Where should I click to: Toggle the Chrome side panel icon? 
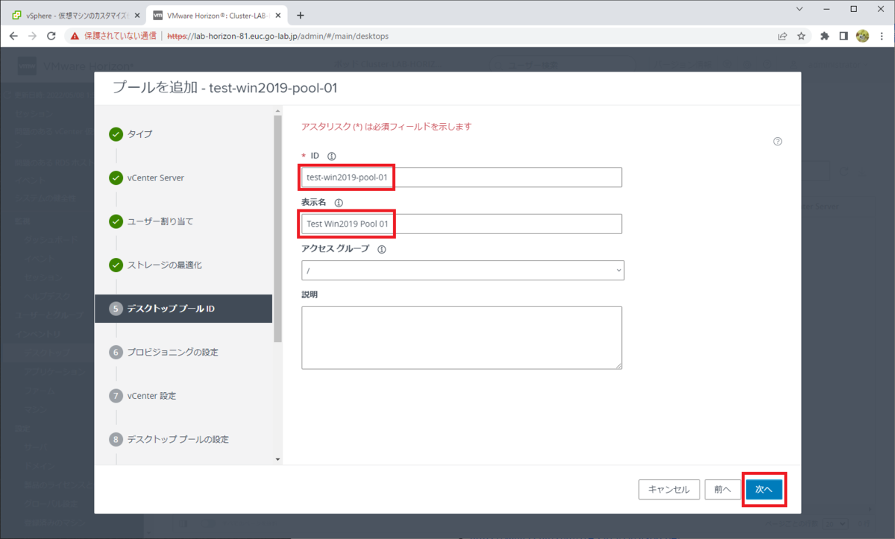click(x=844, y=36)
